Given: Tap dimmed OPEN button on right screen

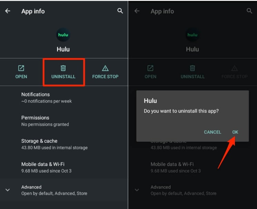Looking at the screenshot, I should point(150,72).
